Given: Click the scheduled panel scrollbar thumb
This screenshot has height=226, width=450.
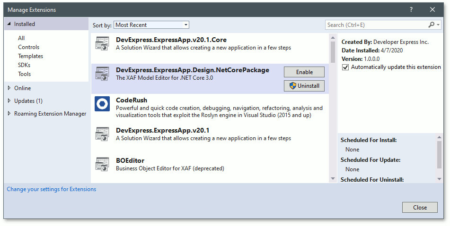Looking at the screenshot, I should tap(440, 155).
